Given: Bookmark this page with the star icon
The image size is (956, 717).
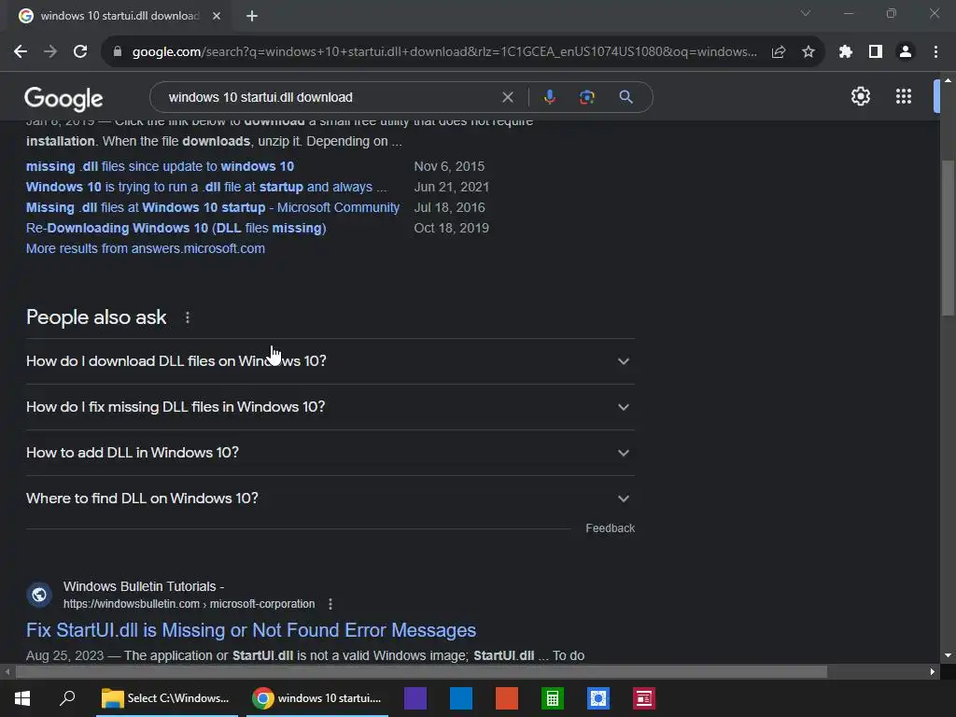Looking at the screenshot, I should pyautogui.click(x=808, y=52).
